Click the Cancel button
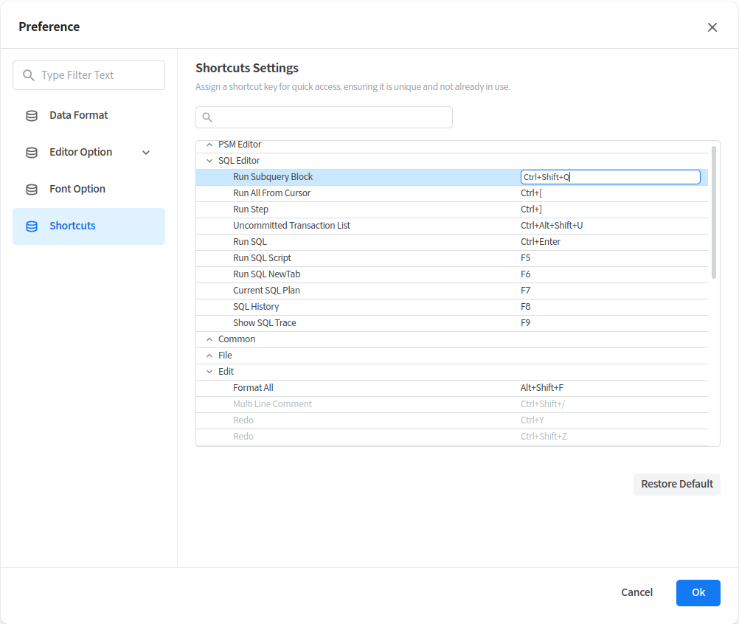 point(636,592)
